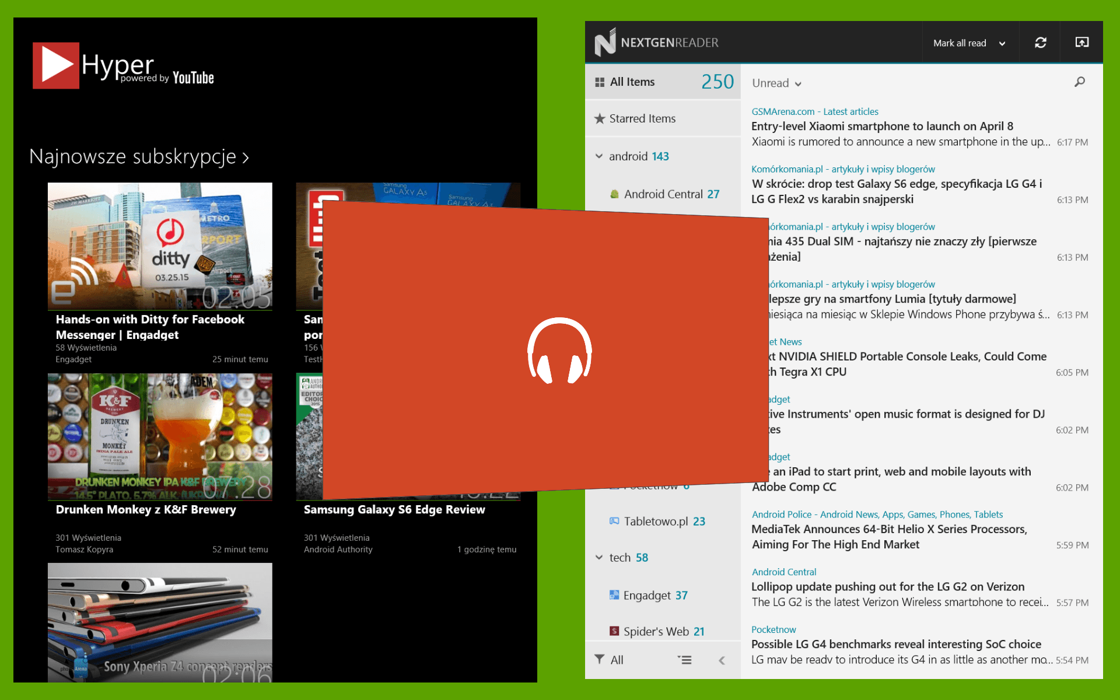The image size is (1120, 700).
Task: Select All Items in sidebar
Action: (663, 82)
